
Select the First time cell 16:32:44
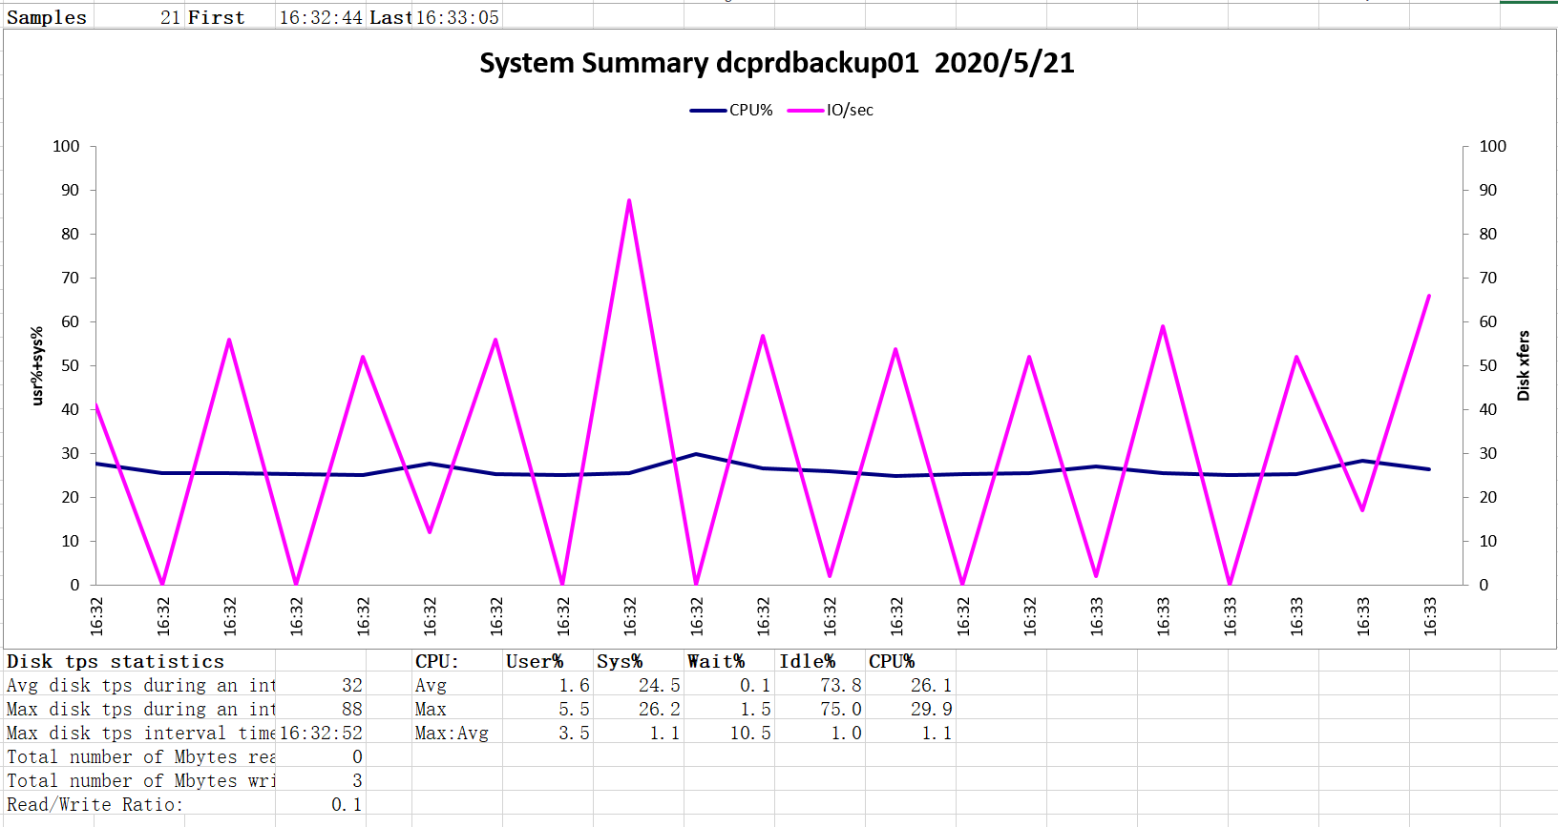(321, 17)
